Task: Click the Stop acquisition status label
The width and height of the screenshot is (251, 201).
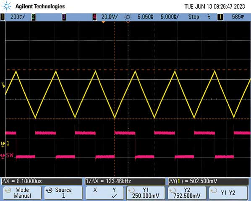Action: click(193, 17)
